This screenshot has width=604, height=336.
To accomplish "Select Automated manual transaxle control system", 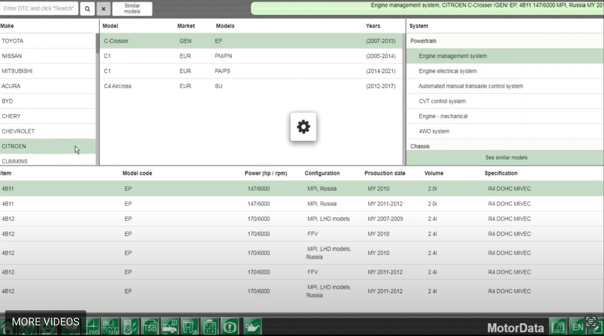I will pyautogui.click(x=505, y=86).
